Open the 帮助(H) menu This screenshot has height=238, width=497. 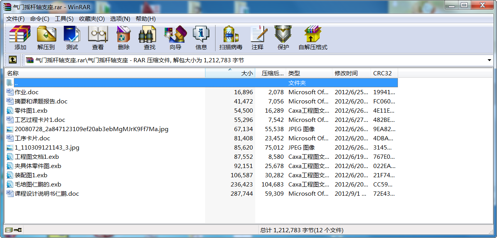coord(145,18)
